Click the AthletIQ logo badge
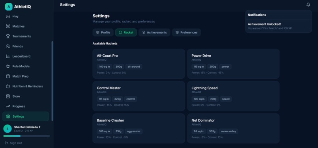Viewport: 318px width, 148px height. pyautogui.click(x=9, y=7)
